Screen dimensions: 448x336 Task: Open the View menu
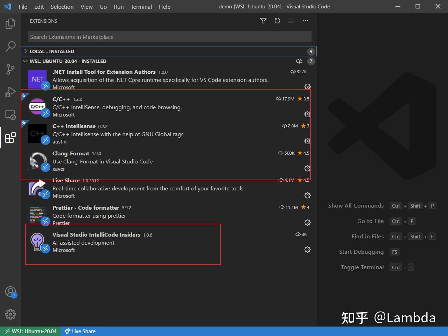coord(86,7)
